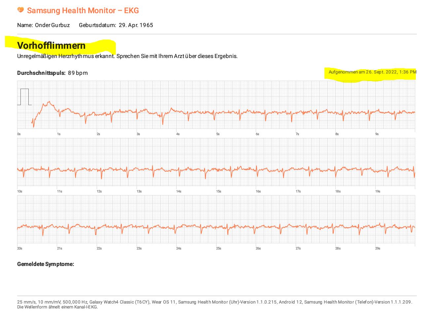Click the "23s" time axis label
Image resolution: width=432 pixels, height=321 pixels.
pos(139,248)
